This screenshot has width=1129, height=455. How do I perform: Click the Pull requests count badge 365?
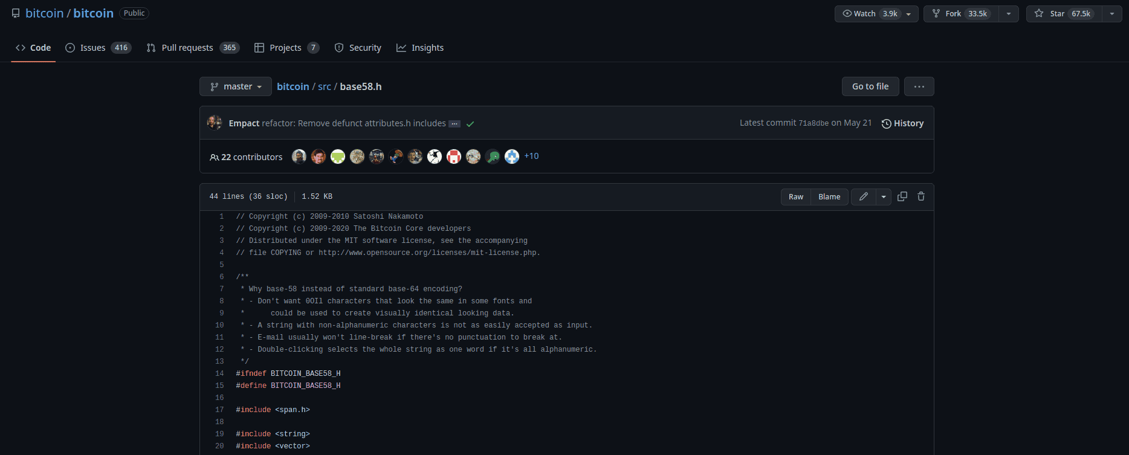(x=230, y=48)
